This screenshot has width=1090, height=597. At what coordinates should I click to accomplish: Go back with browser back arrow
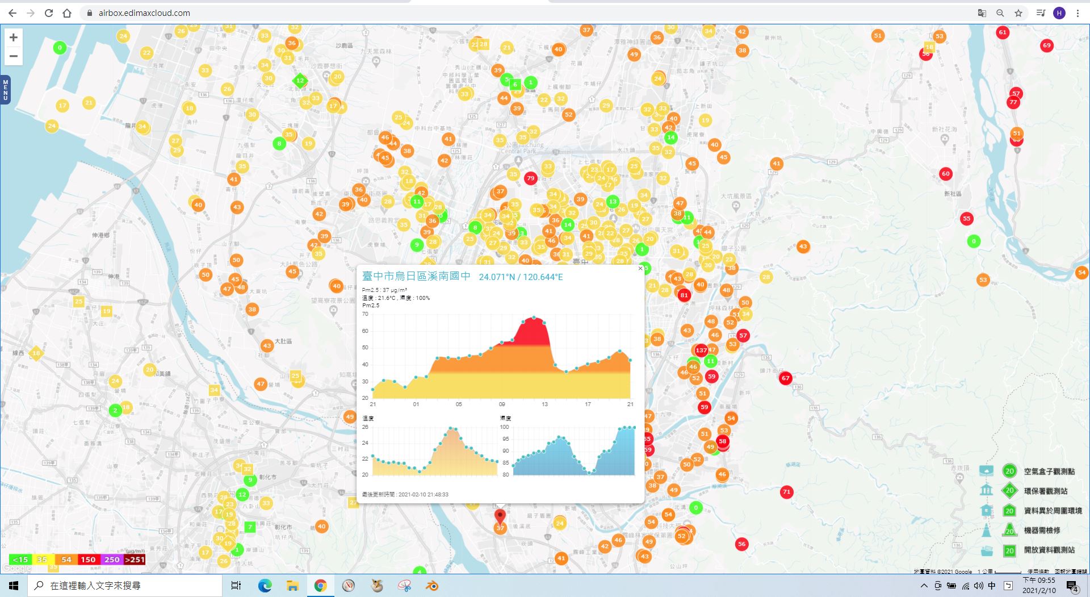[x=12, y=13]
